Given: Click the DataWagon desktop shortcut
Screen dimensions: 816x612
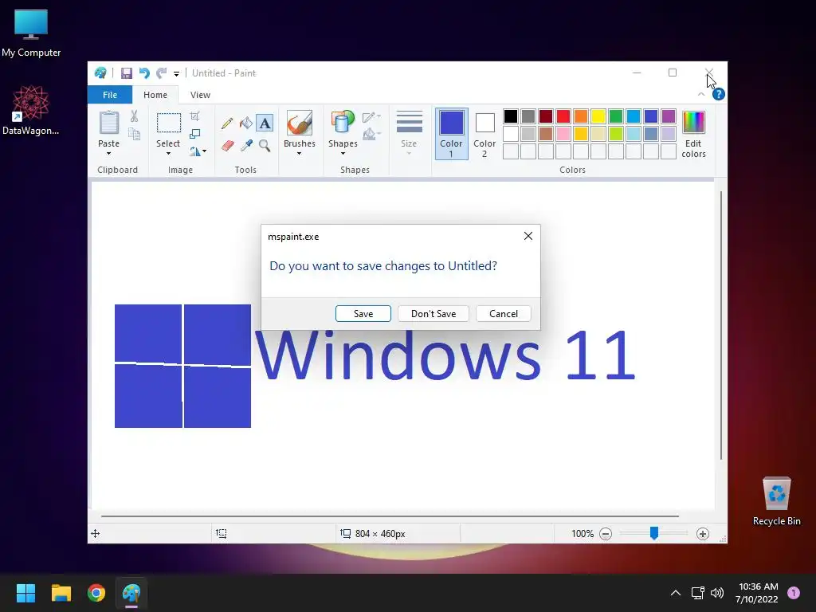Looking at the screenshot, I should (x=31, y=111).
